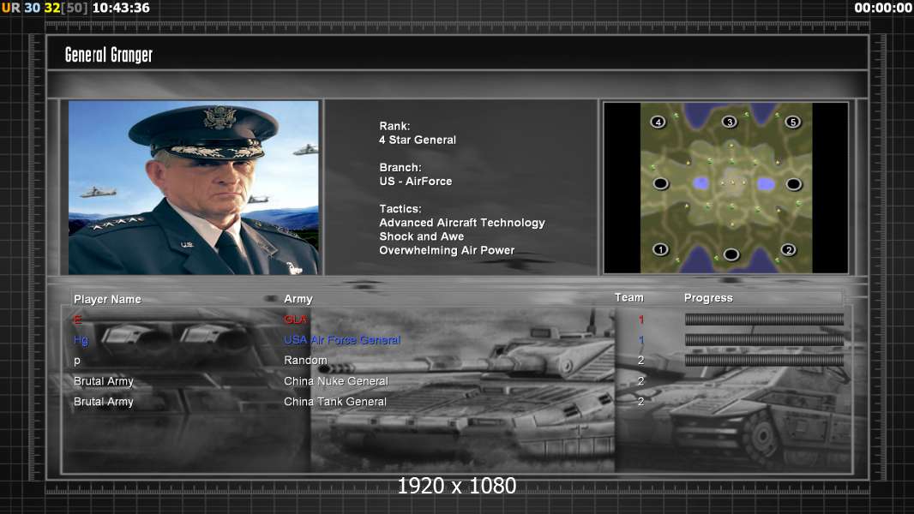Select the player name "p"
This screenshot has height=514, width=914.
pos(77,361)
